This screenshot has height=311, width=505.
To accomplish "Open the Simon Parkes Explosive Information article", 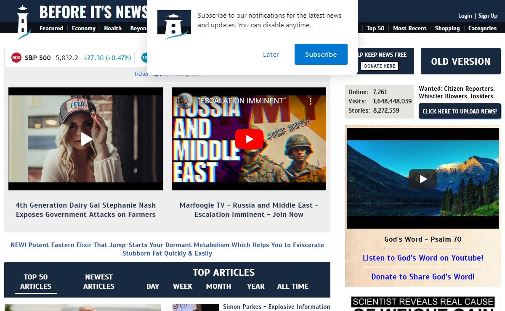I will (x=276, y=307).
